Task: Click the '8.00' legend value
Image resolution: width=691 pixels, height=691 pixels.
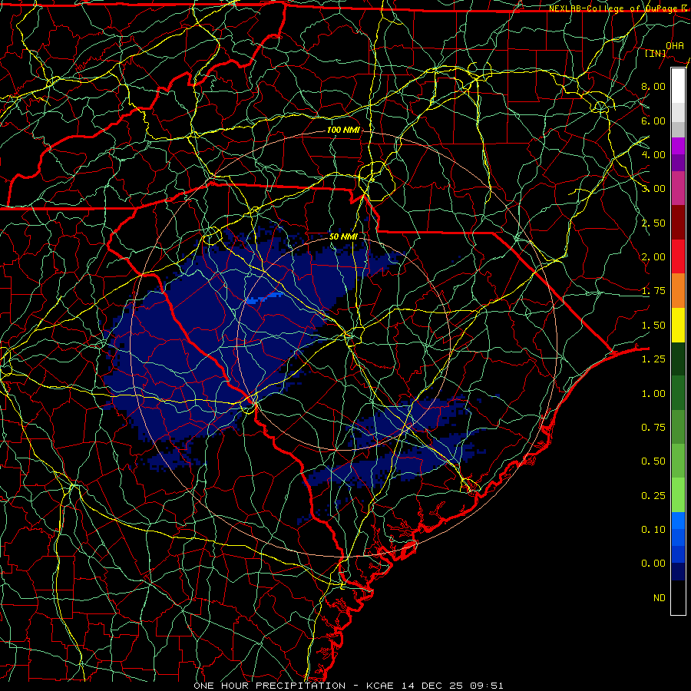Action: pyautogui.click(x=653, y=86)
